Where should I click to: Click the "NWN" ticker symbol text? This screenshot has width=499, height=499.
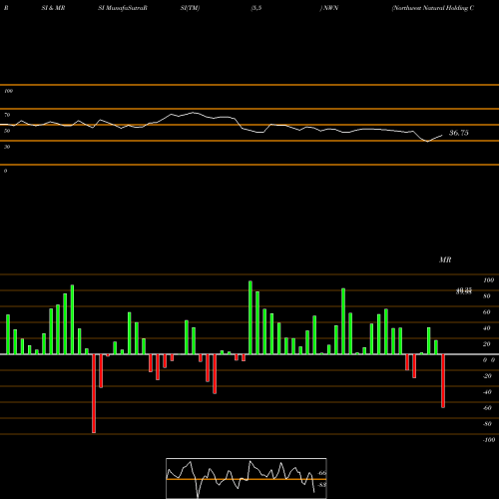point(330,8)
